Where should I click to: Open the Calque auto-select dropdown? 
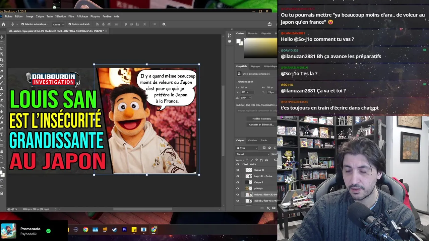(58, 24)
